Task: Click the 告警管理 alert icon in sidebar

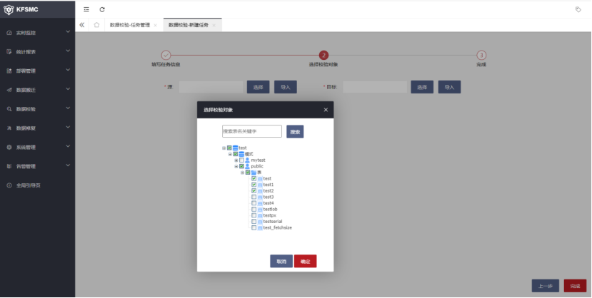Action: tap(9, 166)
